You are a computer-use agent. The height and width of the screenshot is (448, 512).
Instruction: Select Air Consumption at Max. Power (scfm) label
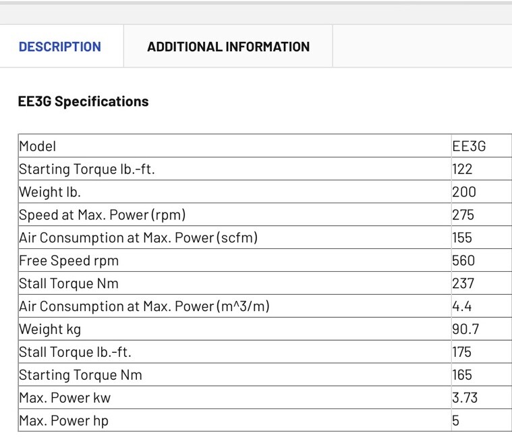[x=138, y=237]
